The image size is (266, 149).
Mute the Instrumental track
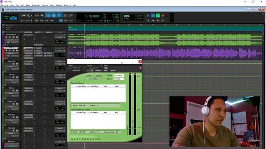pyautogui.click(x=17, y=37)
